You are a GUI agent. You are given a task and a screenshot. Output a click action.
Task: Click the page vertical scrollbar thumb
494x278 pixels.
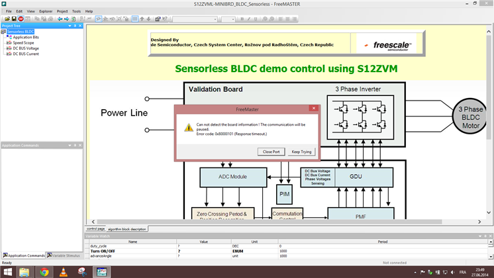[489, 87]
